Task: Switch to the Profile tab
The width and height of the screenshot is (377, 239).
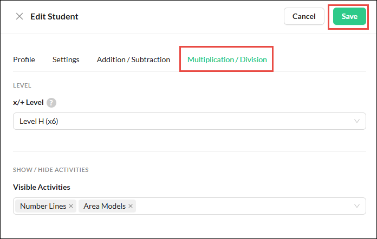Action: (x=24, y=59)
